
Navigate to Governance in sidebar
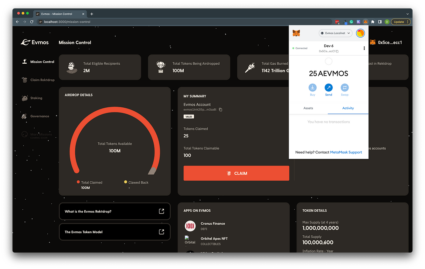click(x=35, y=116)
